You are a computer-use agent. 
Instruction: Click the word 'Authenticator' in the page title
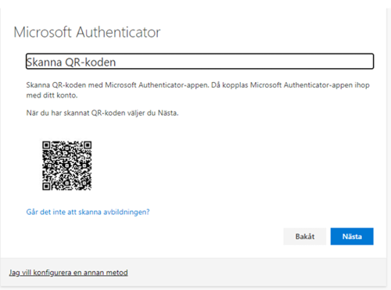point(118,32)
